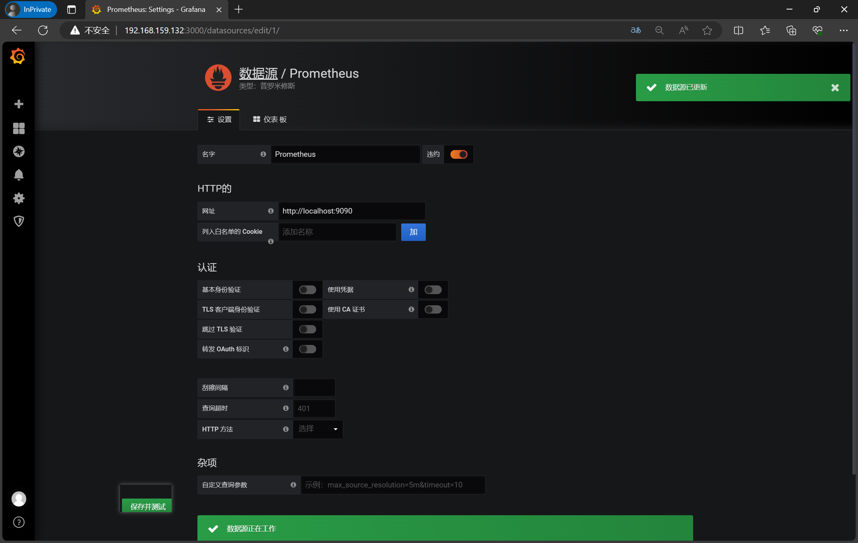
Task: Open the Explore compass icon
Action: coord(19,151)
